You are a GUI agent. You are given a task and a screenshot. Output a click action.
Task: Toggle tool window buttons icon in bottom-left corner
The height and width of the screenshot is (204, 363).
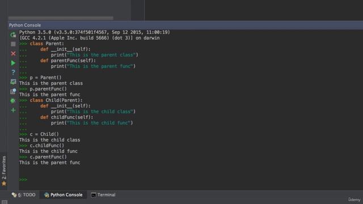(x=5, y=202)
